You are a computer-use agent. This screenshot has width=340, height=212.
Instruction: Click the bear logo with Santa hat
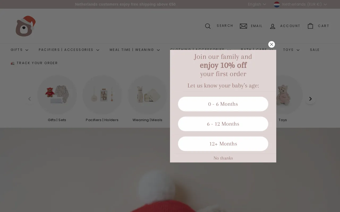pyautogui.click(x=25, y=26)
